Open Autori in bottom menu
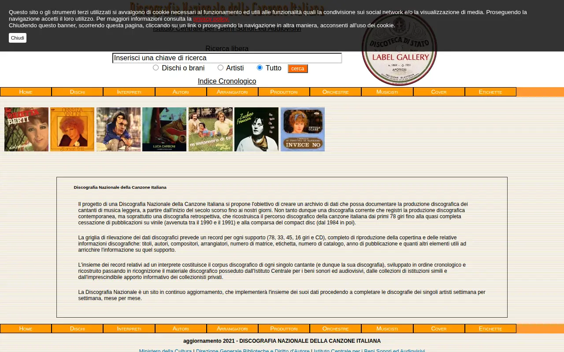The image size is (564, 352). click(x=181, y=329)
